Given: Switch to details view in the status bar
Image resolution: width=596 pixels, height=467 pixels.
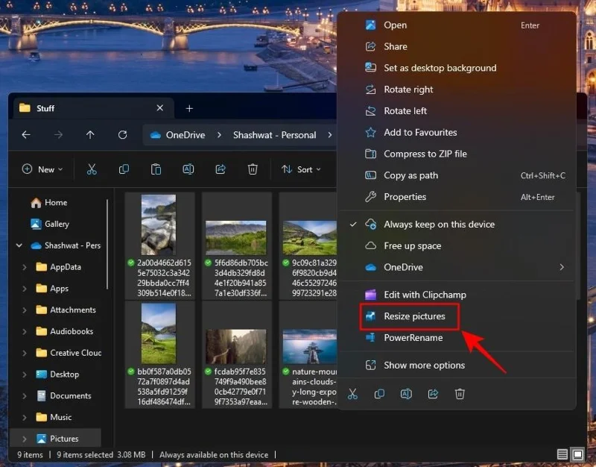Looking at the screenshot, I should (564, 454).
